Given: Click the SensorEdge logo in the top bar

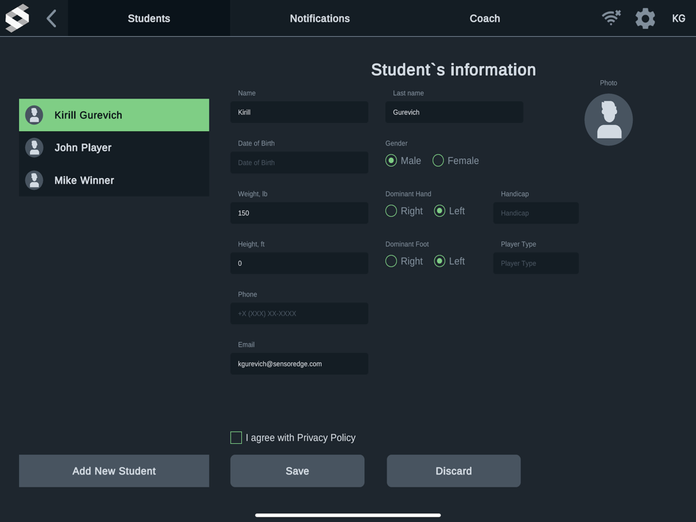Looking at the screenshot, I should pos(17,18).
